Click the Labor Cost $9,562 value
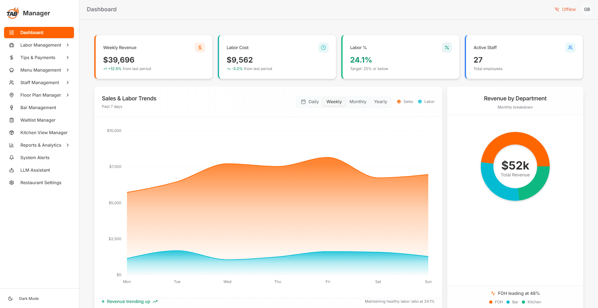The height and width of the screenshot is (308, 598). point(240,60)
